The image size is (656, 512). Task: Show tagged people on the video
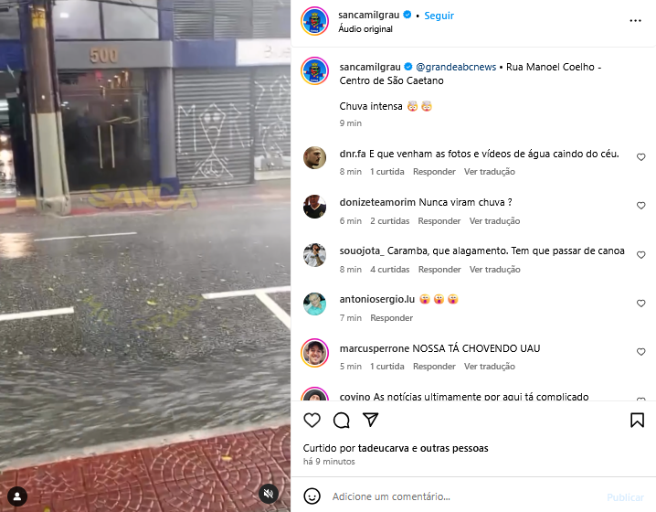pyautogui.click(x=17, y=496)
